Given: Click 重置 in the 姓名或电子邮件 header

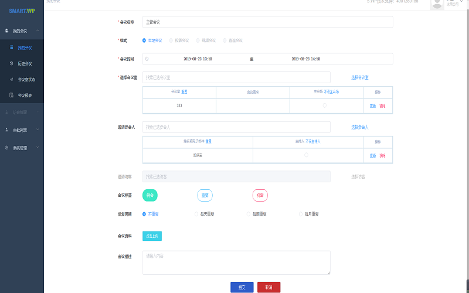Looking at the screenshot, I should coord(209,141).
